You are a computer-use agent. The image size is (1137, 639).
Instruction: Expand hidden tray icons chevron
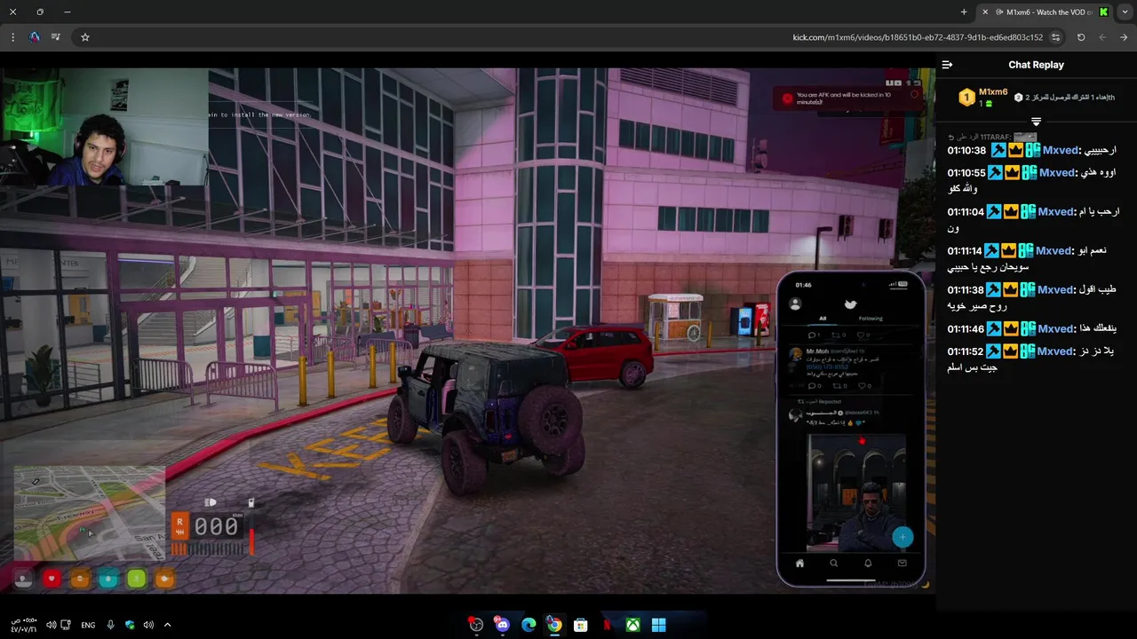(x=167, y=625)
